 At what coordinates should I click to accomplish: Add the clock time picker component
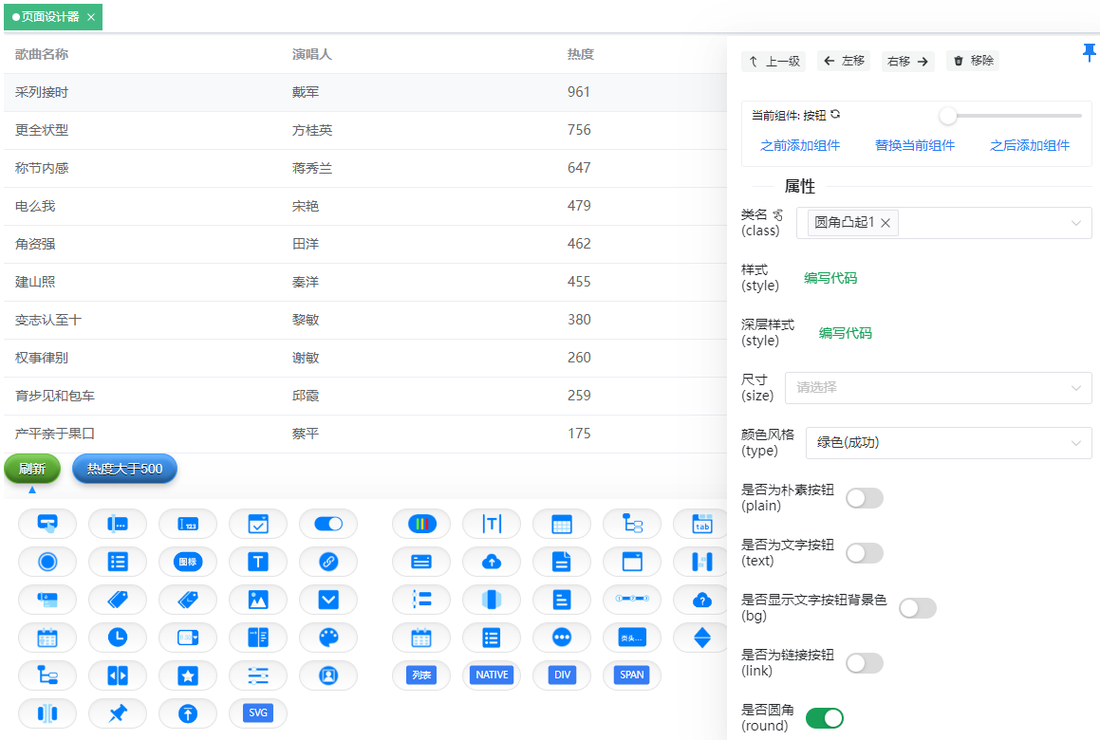pyautogui.click(x=117, y=637)
